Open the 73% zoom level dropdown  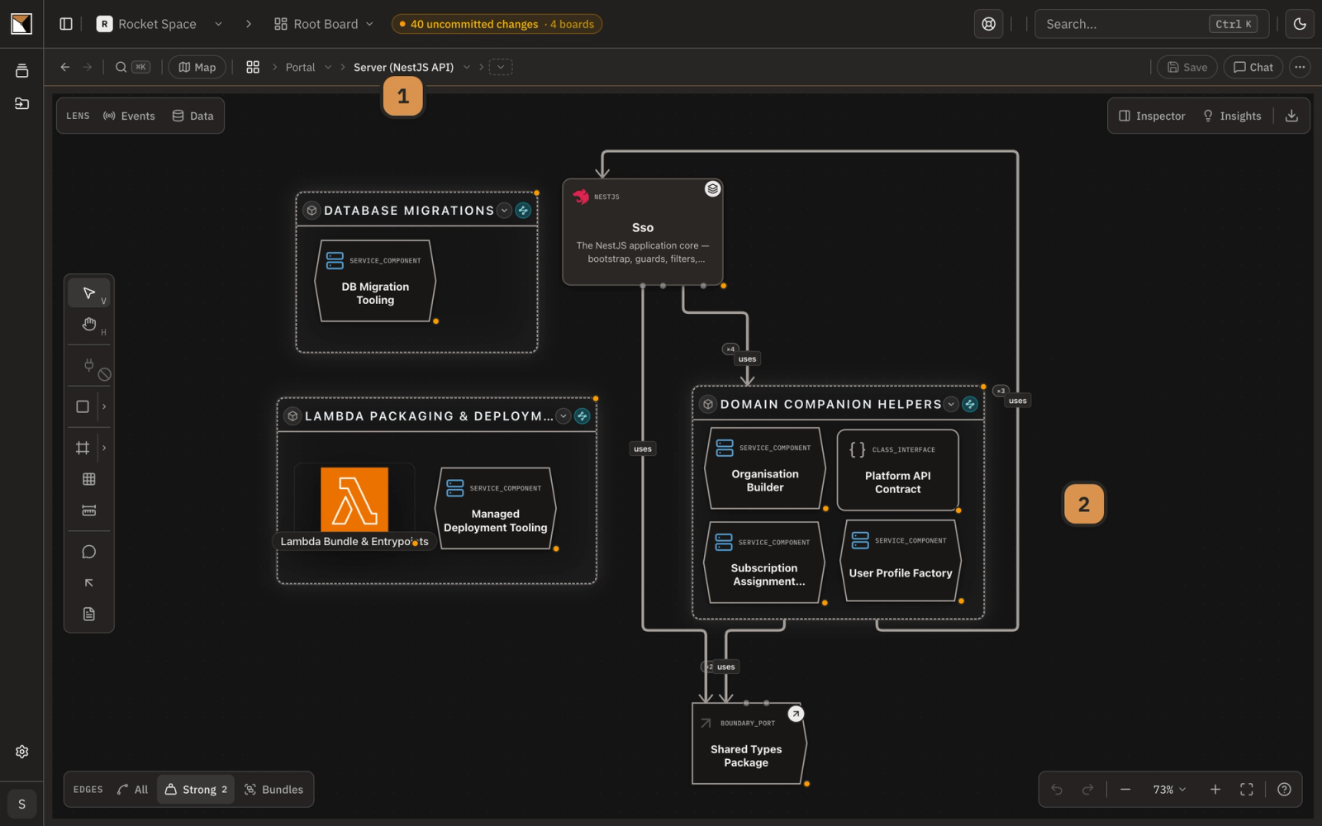click(x=1169, y=790)
